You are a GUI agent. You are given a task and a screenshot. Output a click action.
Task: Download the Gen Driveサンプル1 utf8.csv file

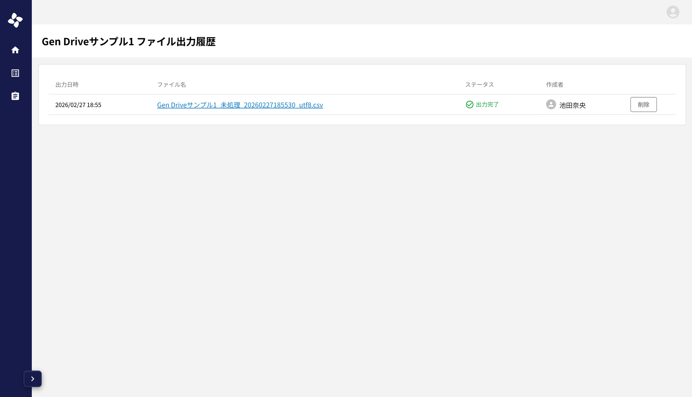[240, 105]
